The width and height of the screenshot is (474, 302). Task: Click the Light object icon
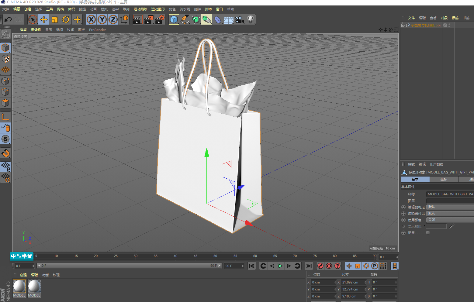click(250, 20)
